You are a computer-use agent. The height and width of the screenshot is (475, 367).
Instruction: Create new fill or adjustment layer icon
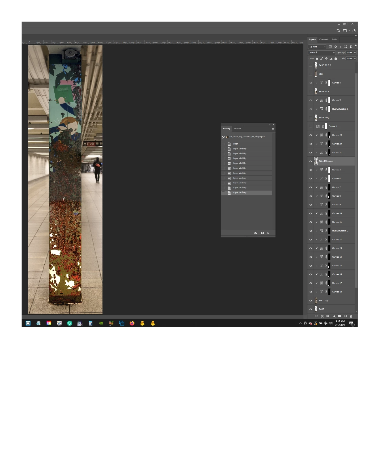tap(334, 316)
